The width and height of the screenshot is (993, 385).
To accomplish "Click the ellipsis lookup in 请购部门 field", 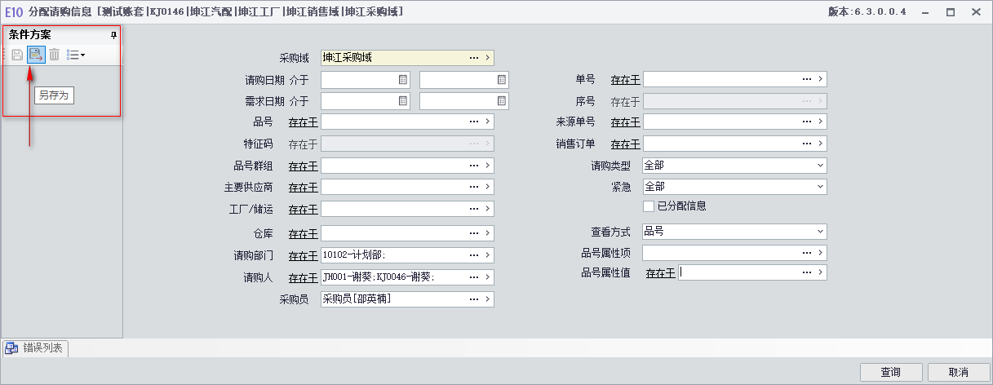I will [473, 255].
